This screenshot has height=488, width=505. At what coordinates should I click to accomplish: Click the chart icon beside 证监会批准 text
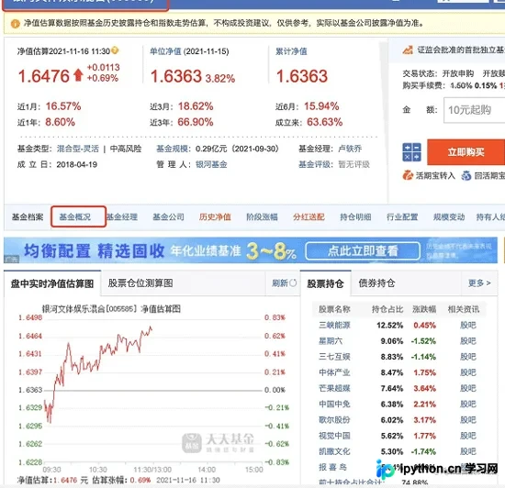[408, 50]
